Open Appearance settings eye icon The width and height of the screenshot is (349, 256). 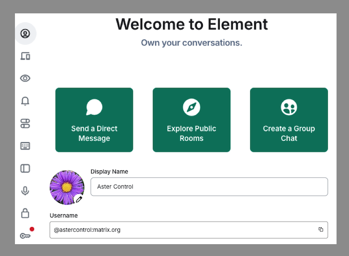click(x=25, y=78)
